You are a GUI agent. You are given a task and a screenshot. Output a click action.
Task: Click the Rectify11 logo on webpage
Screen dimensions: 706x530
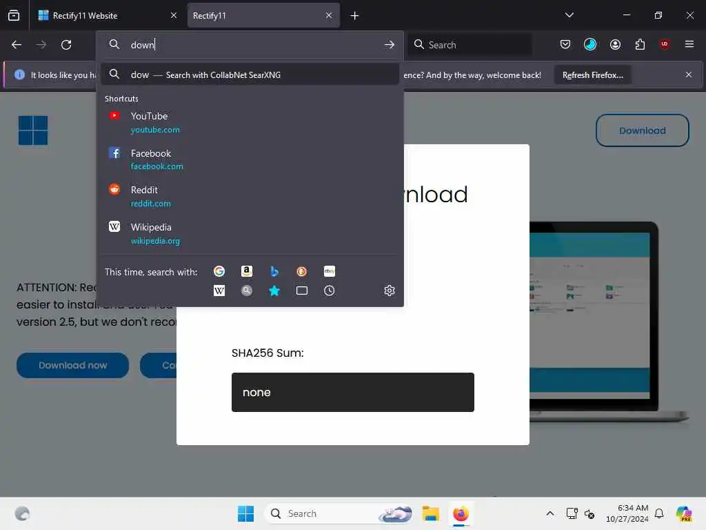click(33, 130)
